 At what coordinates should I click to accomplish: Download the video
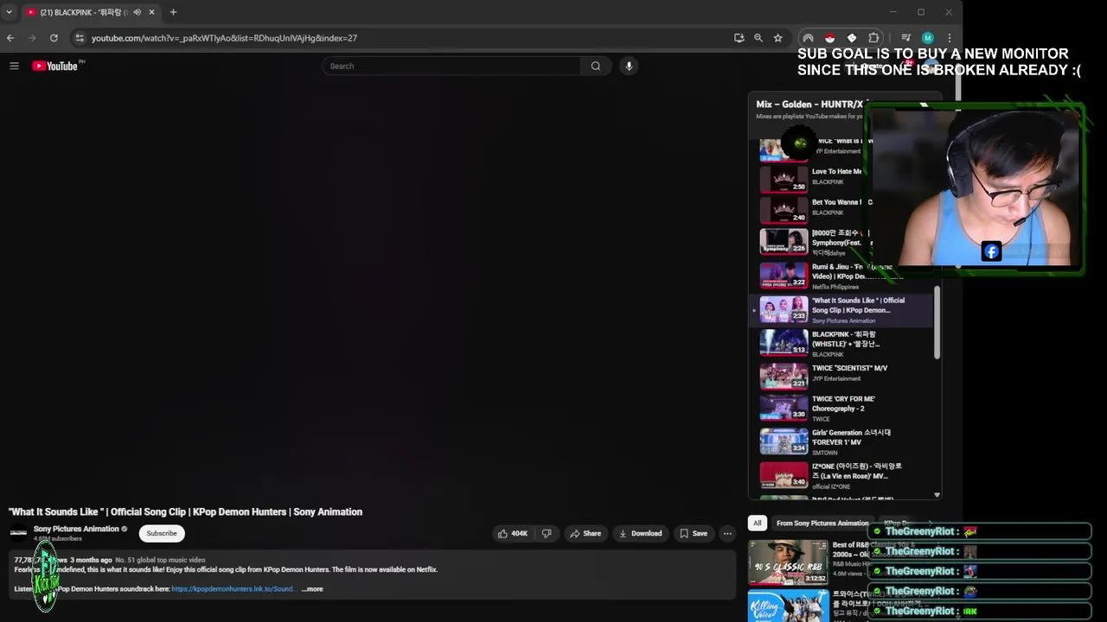click(x=641, y=534)
